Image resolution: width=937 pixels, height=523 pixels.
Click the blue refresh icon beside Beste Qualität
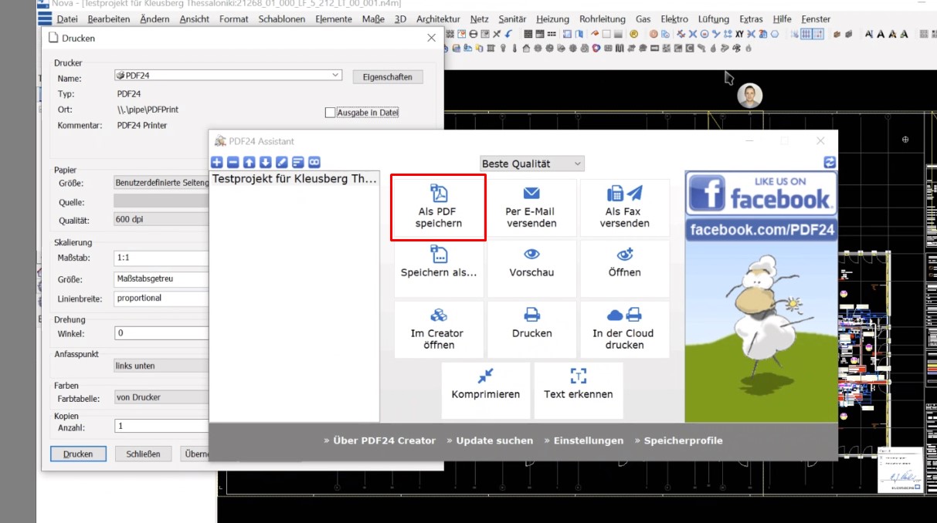pyautogui.click(x=830, y=162)
